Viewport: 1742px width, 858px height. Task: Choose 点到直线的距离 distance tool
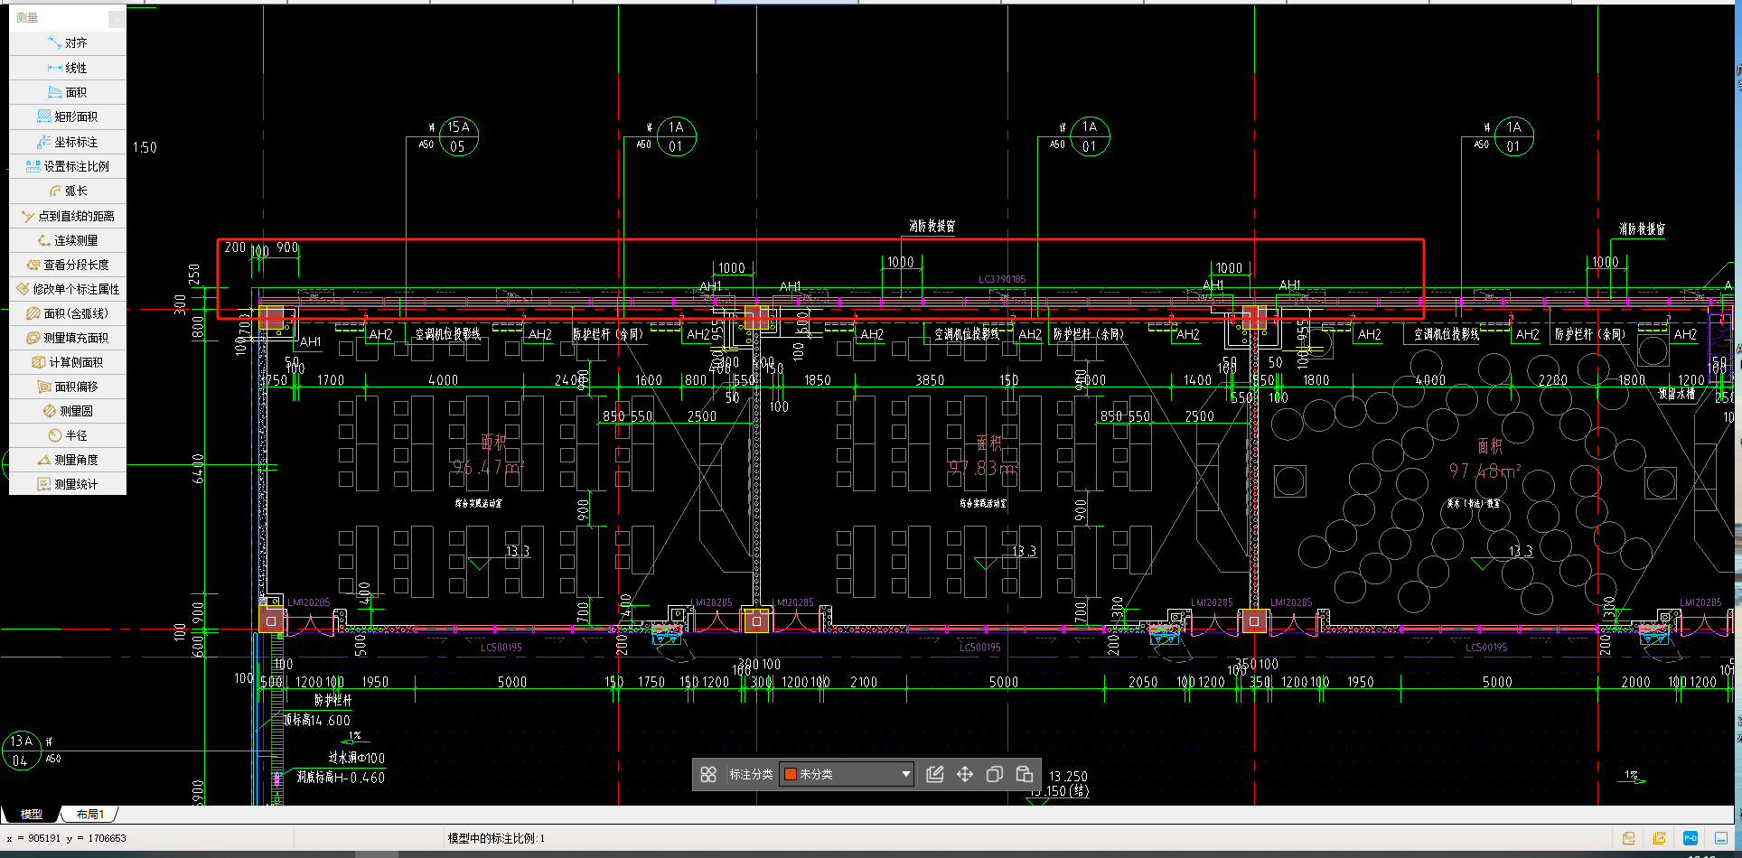[x=68, y=216]
